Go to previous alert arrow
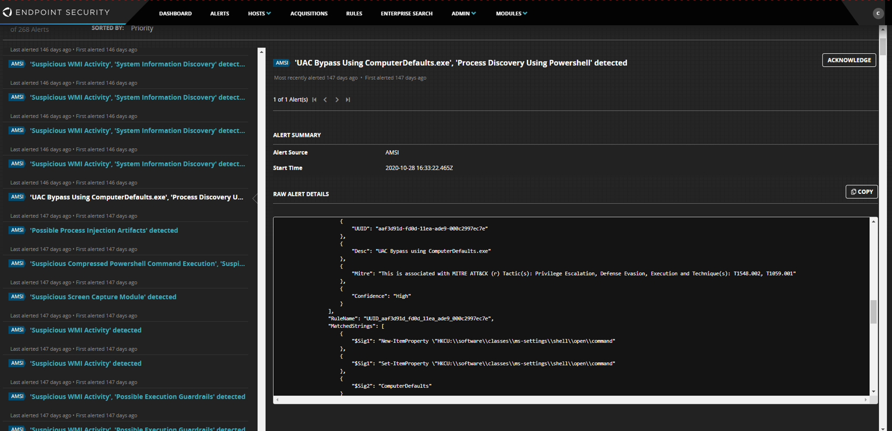This screenshot has height=431, width=892. pyautogui.click(x=325, y=100)
